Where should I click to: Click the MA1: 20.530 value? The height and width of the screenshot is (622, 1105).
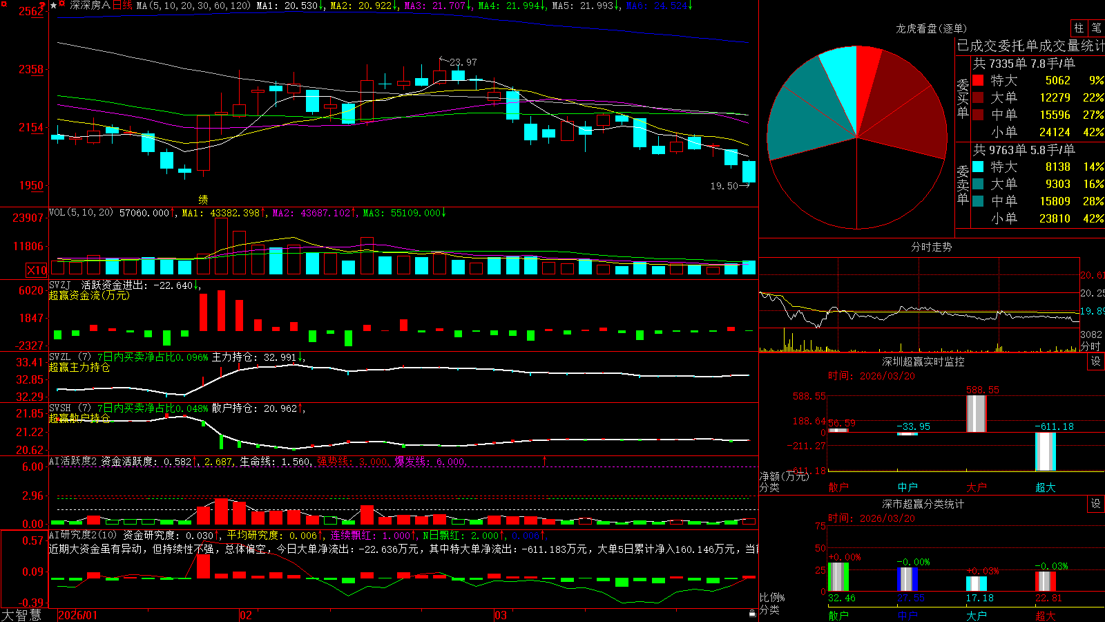287,6
